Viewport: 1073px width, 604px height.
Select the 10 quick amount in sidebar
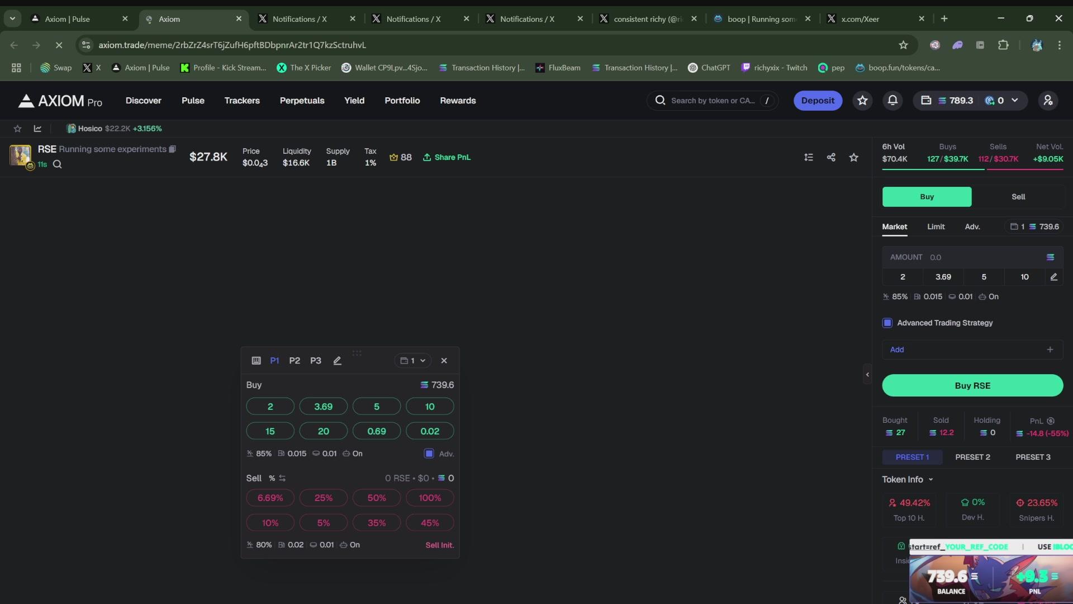(x=1024, y=277)
